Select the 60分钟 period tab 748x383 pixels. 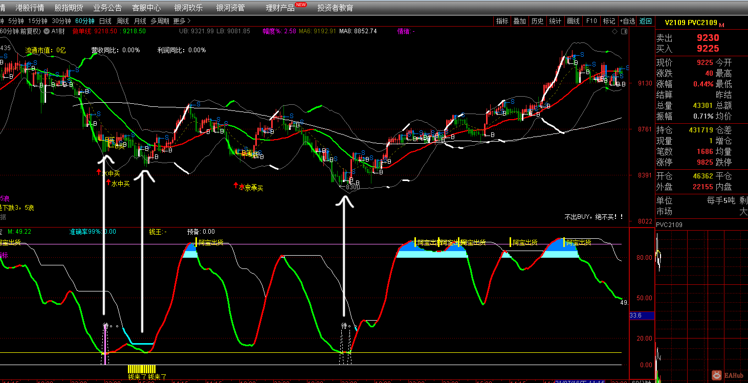click(85, 21)
